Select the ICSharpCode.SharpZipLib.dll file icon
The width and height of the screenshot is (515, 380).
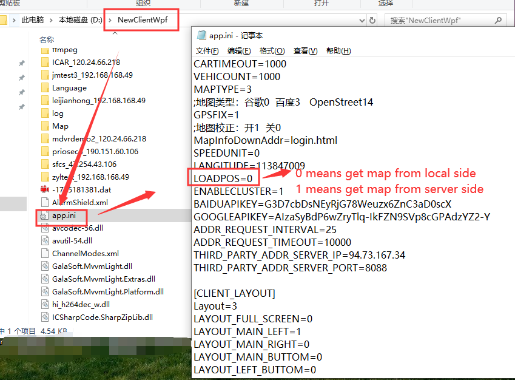45,317
